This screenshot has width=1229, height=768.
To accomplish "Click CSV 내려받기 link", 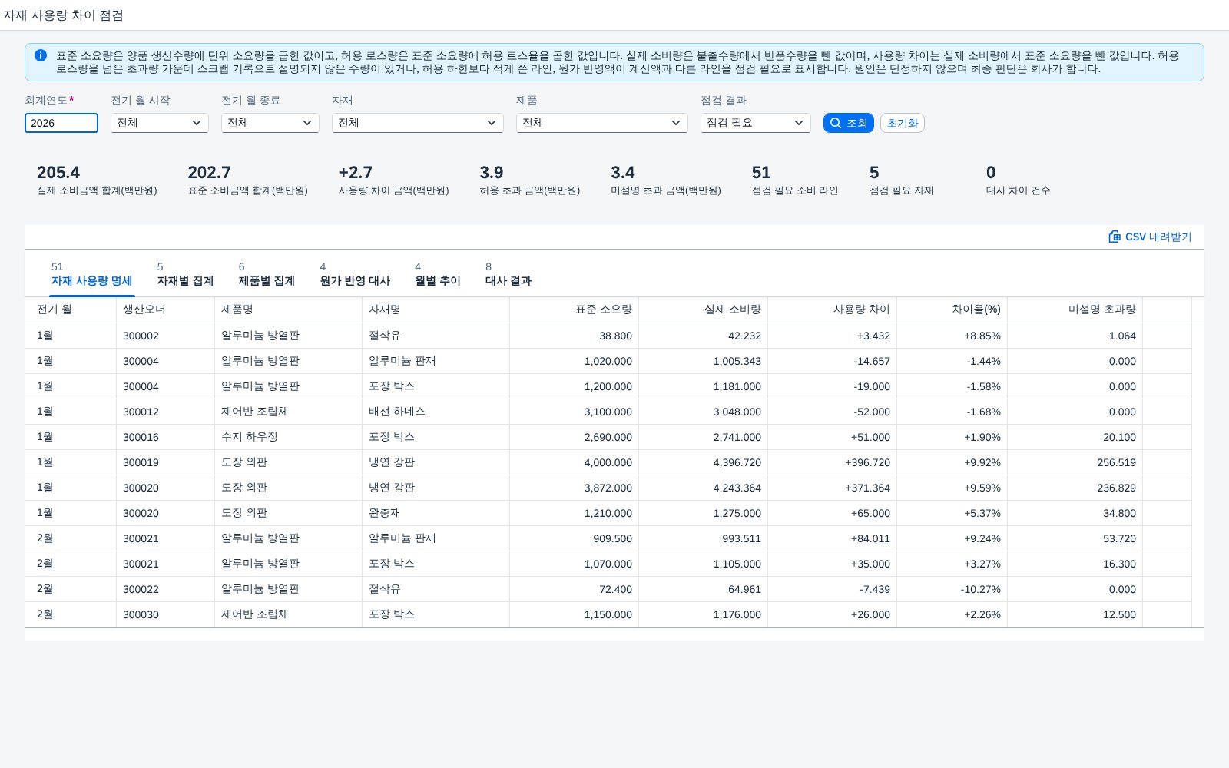I will [1150, 237].
